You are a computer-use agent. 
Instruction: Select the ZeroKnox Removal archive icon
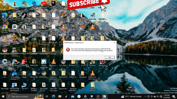(53, 75)
